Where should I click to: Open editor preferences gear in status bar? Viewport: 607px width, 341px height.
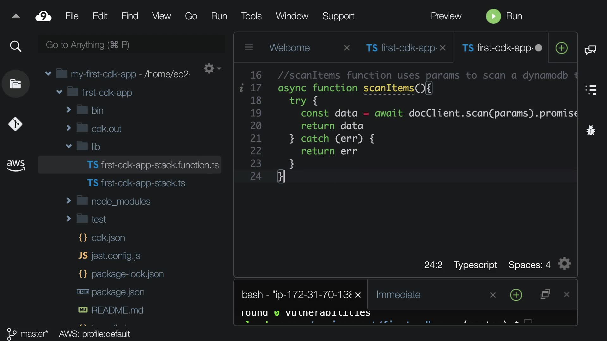pyautogui.click(x=564, y=264)
